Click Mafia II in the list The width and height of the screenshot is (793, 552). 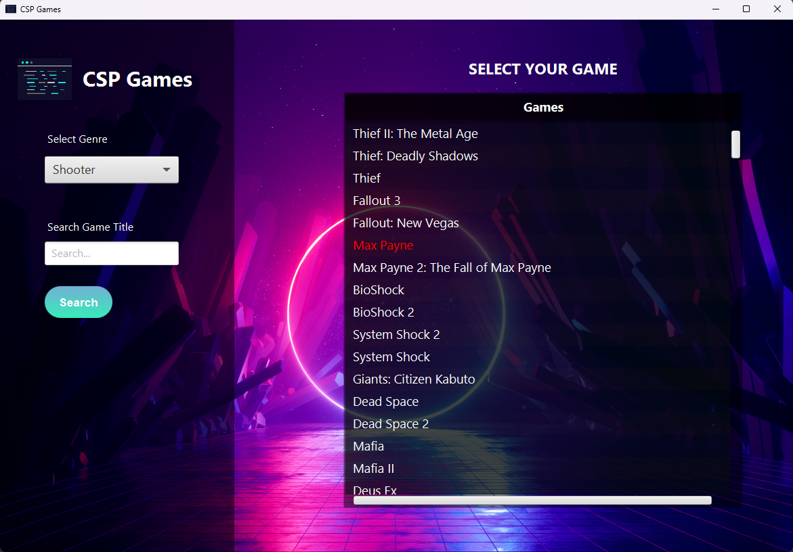[x=373, y=469]
